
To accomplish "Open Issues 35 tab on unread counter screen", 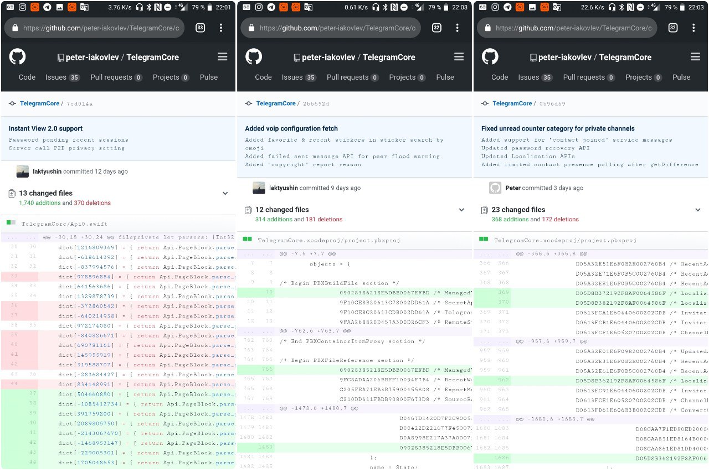I will click(x=536, y=77).
